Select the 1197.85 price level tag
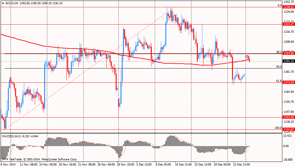Image resolution: width=295 pixels, height=167 pixels. point(289,53)
